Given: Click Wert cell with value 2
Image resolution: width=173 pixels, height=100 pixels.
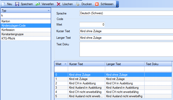Looking at the screenshot, I should click(61, 83).
